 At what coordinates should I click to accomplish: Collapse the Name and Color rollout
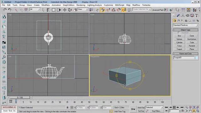(x=185, y=54)
